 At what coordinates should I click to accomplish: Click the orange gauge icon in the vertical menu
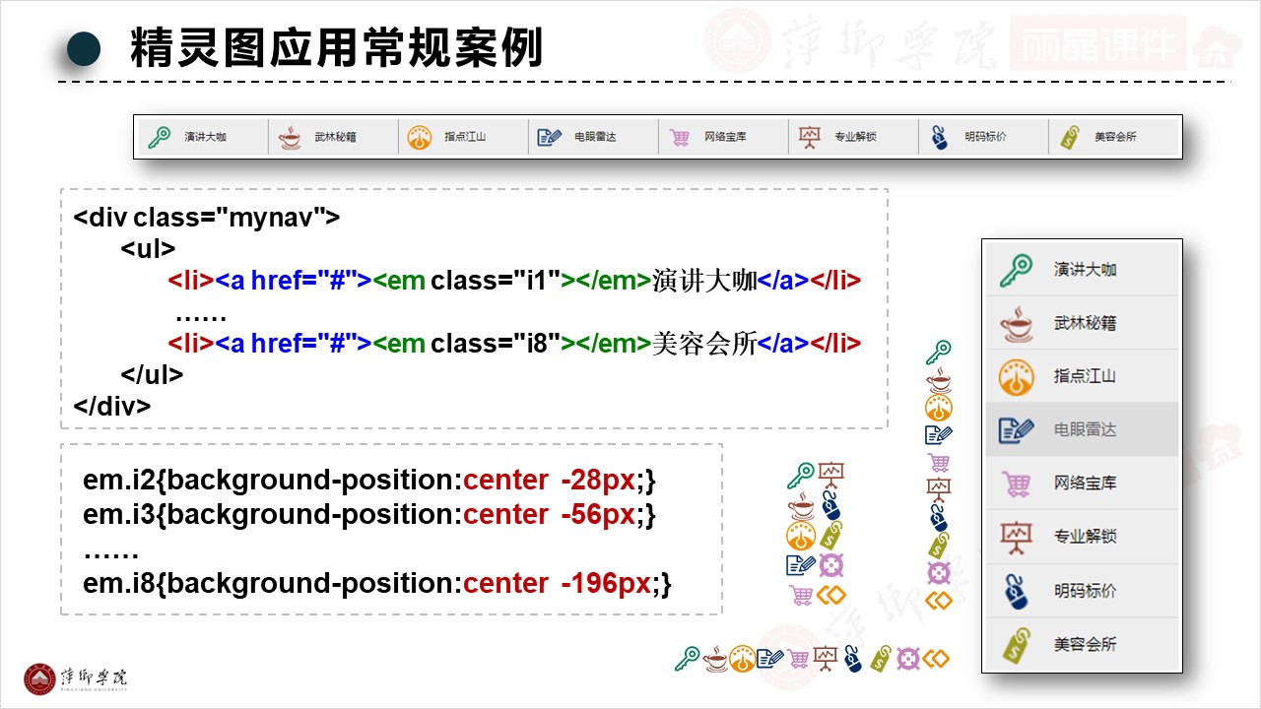1017,377
